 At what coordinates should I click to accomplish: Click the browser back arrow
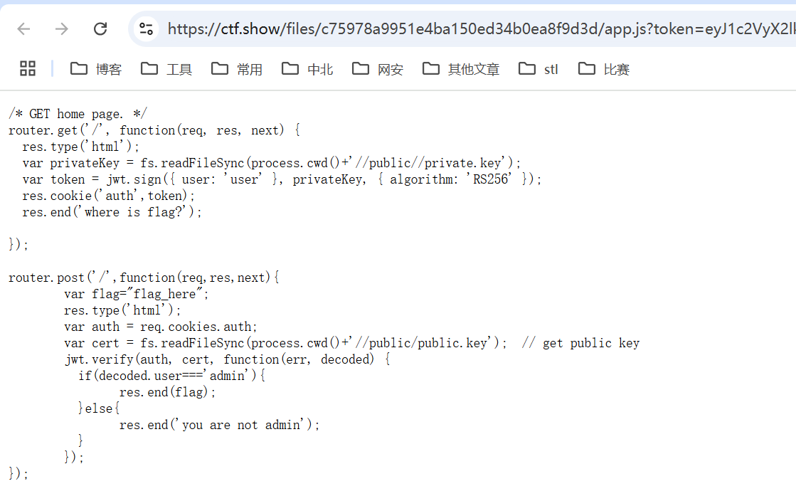click(x=24, y=29)
